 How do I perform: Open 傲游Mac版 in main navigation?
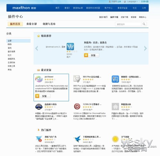pyautogui.click(x=78, y=8)
